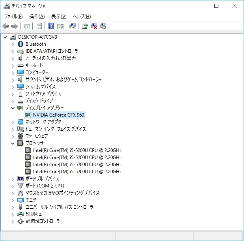Click the show/hide action pane icon
This screenshot has width=244, height=241.
[60, 26]
